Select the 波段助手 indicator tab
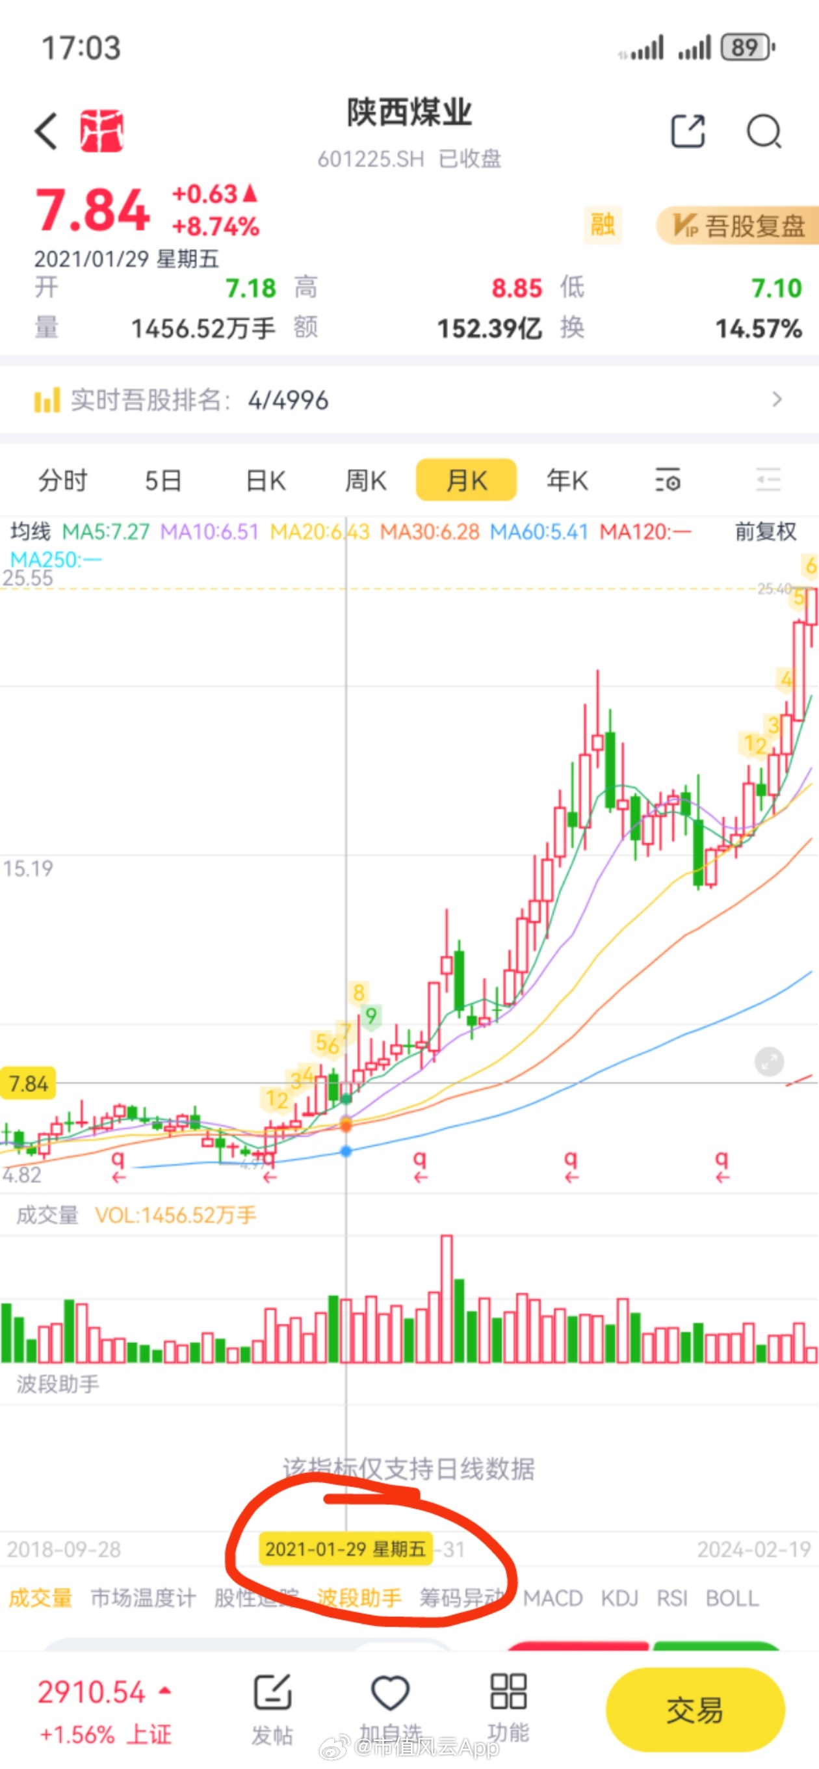 pos(359,1599)
